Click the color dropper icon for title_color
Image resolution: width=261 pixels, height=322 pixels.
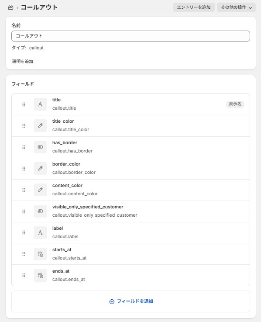pos(40,126)
